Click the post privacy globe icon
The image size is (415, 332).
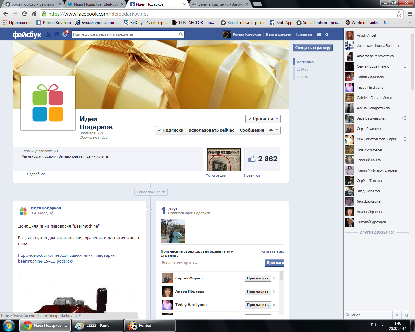pyautogui.click(x=52, y=213)
